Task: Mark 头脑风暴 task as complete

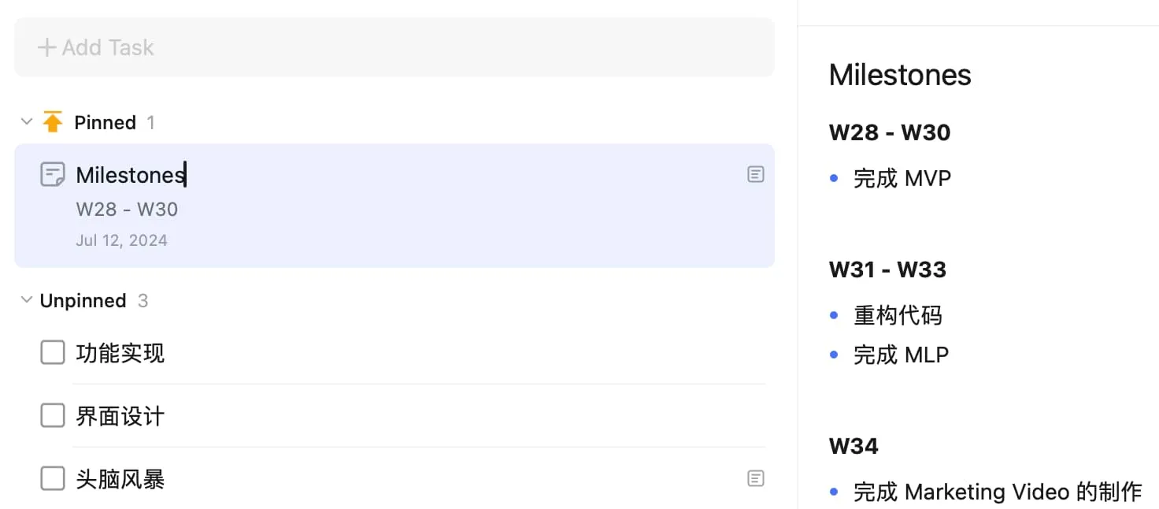Action: [53, 478]
